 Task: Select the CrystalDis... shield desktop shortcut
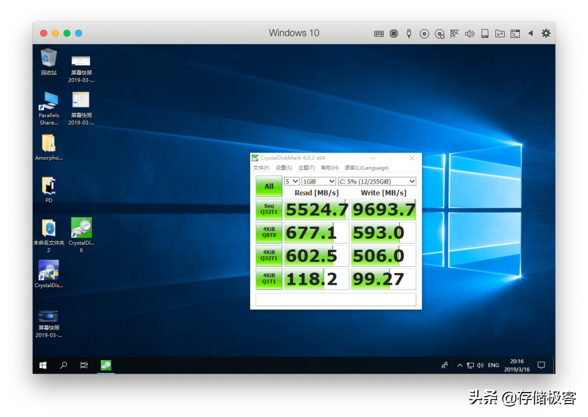pyautogui.click(x=49, y=274)
